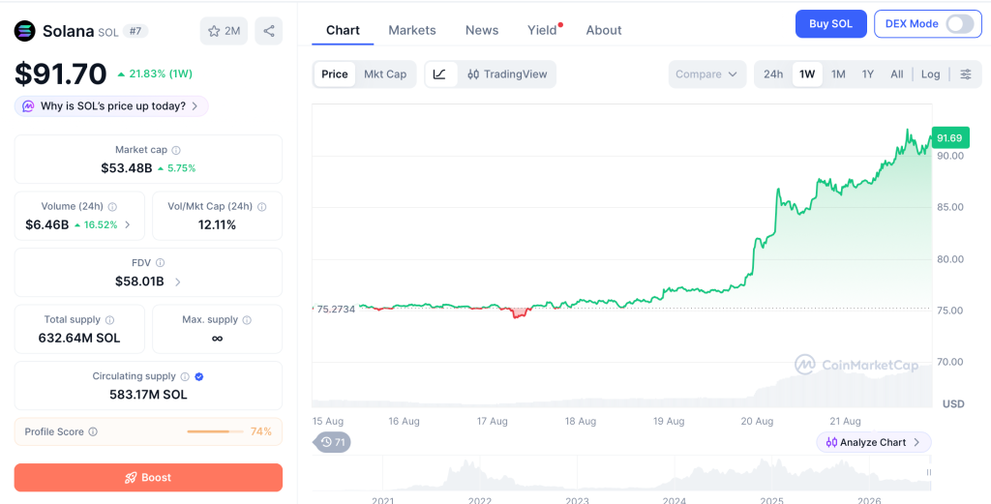
Task: Switch chart to Mkt Cap view
Action: pos(385,74)
